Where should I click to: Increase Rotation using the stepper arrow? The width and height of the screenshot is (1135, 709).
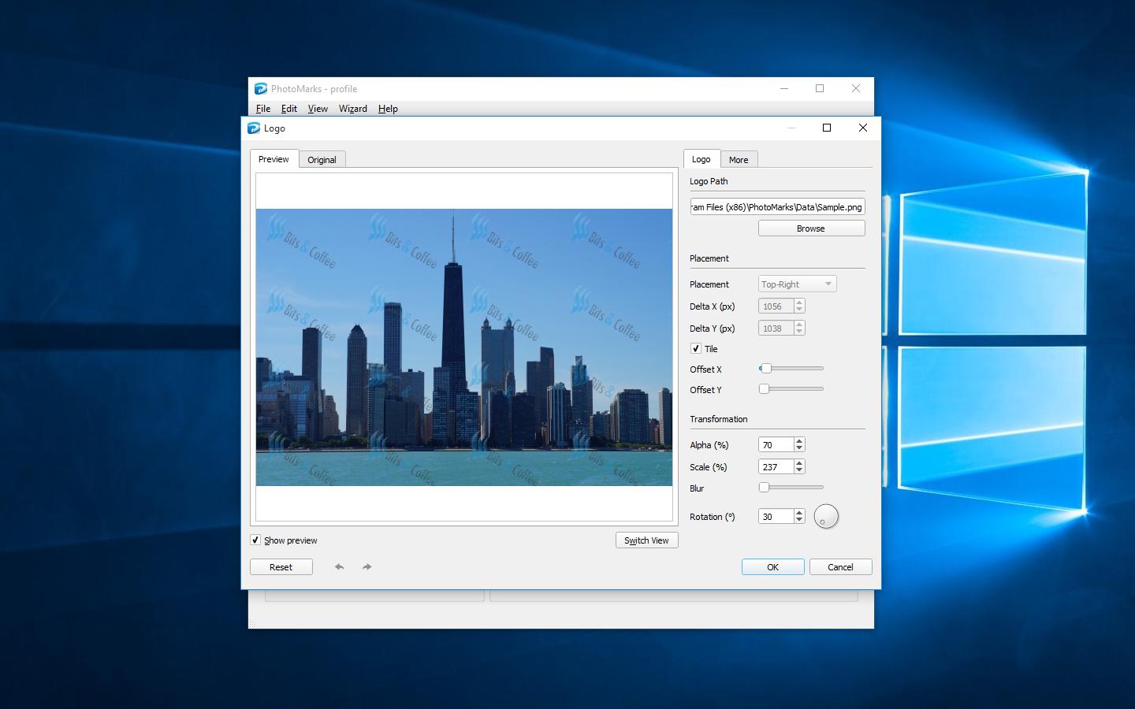(x=799, y=512)
